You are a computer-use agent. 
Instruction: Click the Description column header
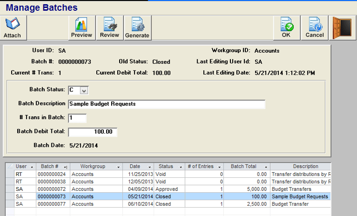300,167
